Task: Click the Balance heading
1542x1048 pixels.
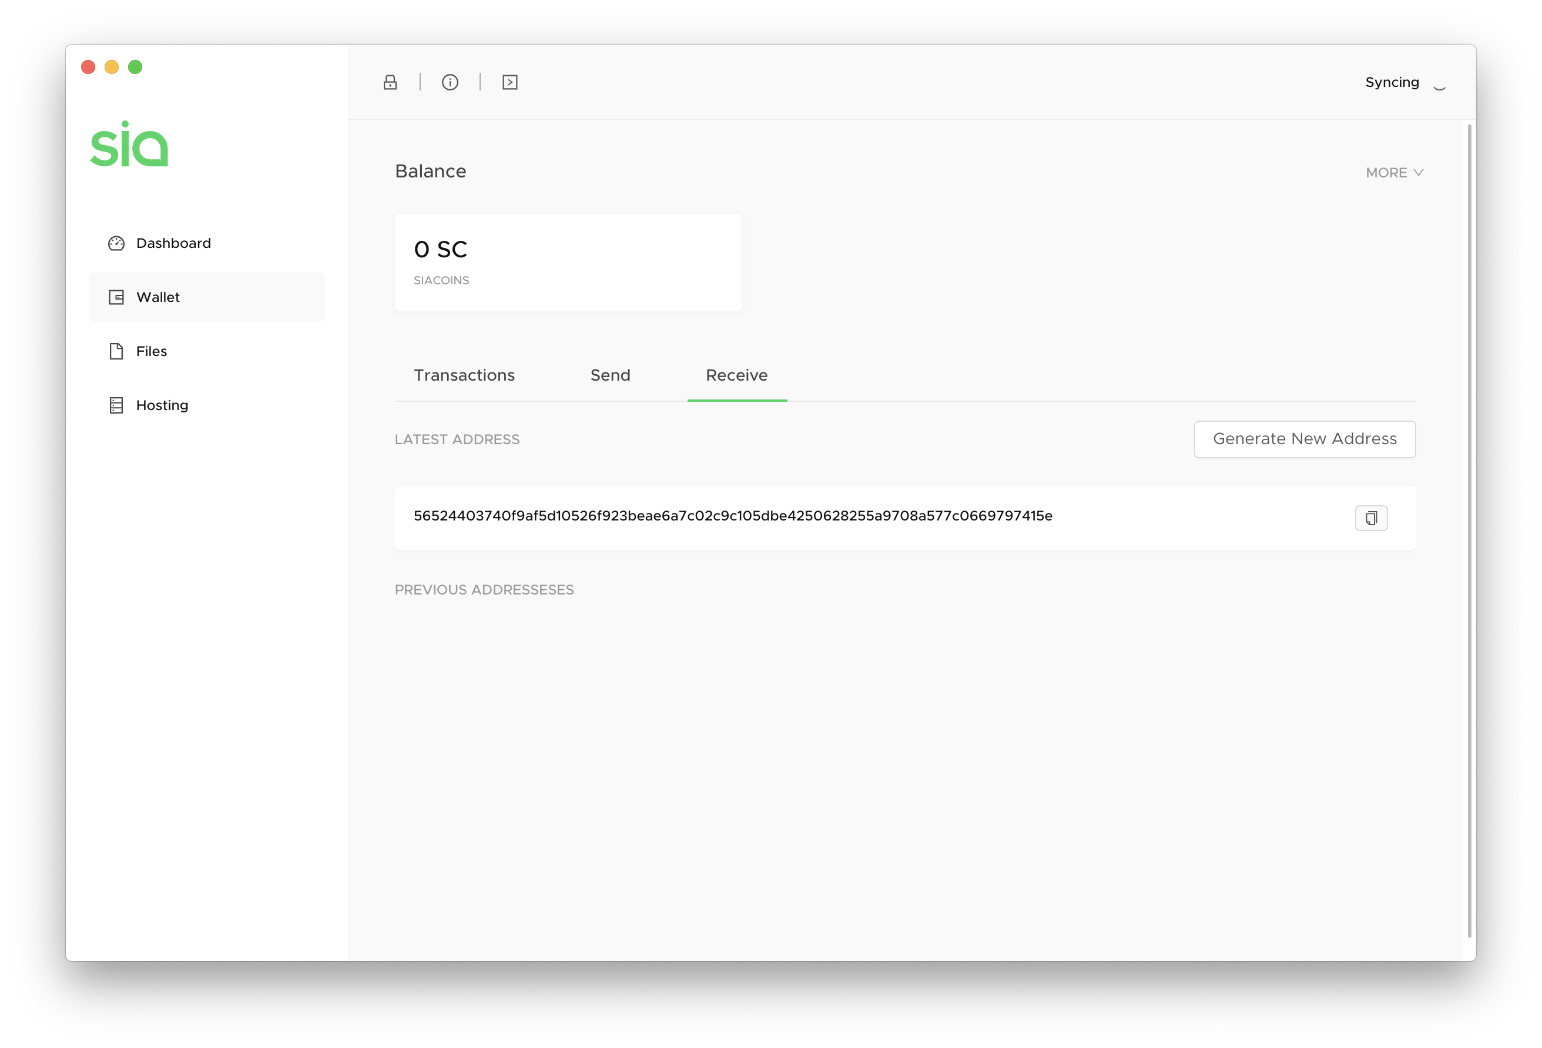Action: [x=431, y=171]
